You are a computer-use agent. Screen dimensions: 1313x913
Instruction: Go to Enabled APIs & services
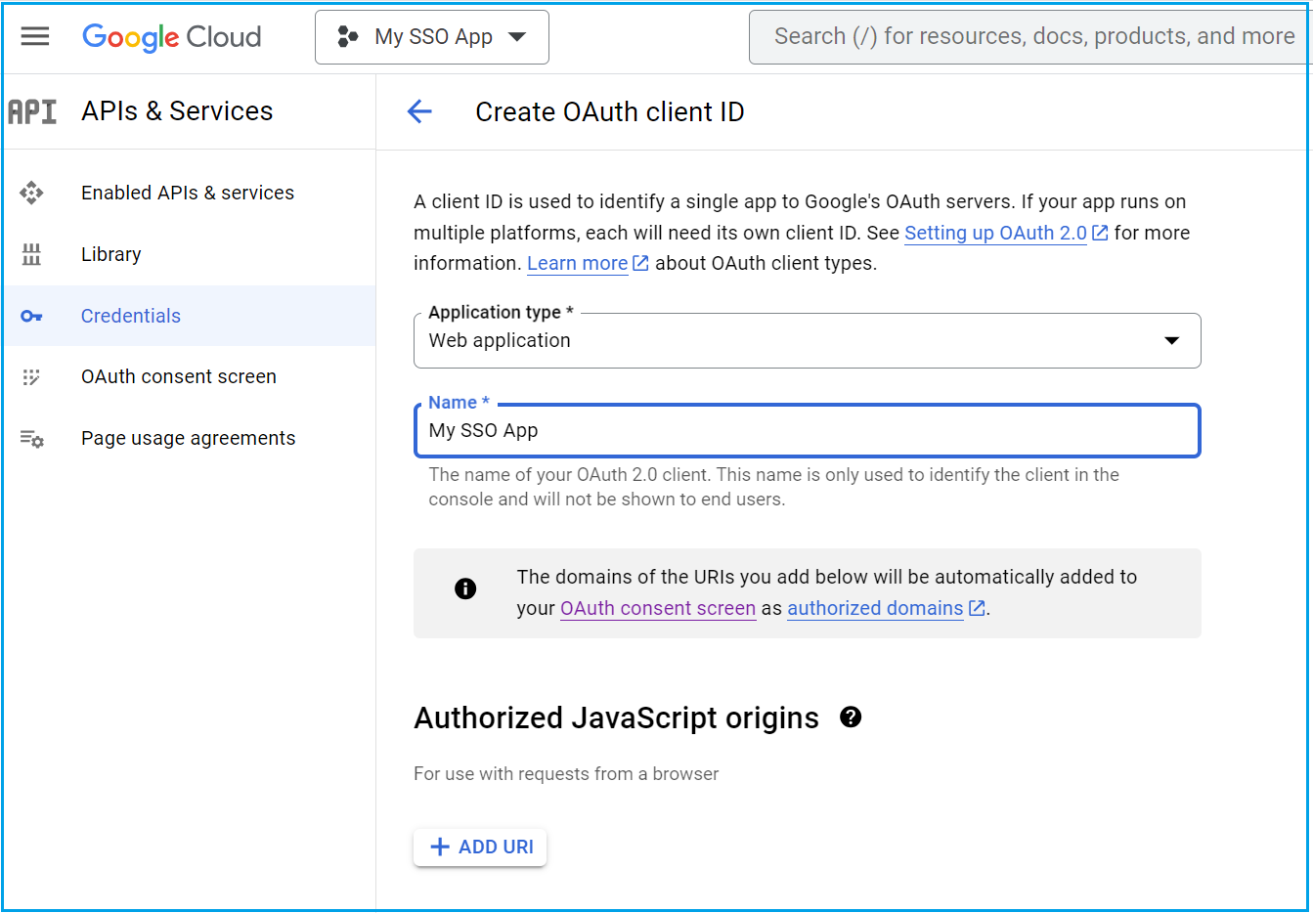pyautogui.click(x=188, y=193)
